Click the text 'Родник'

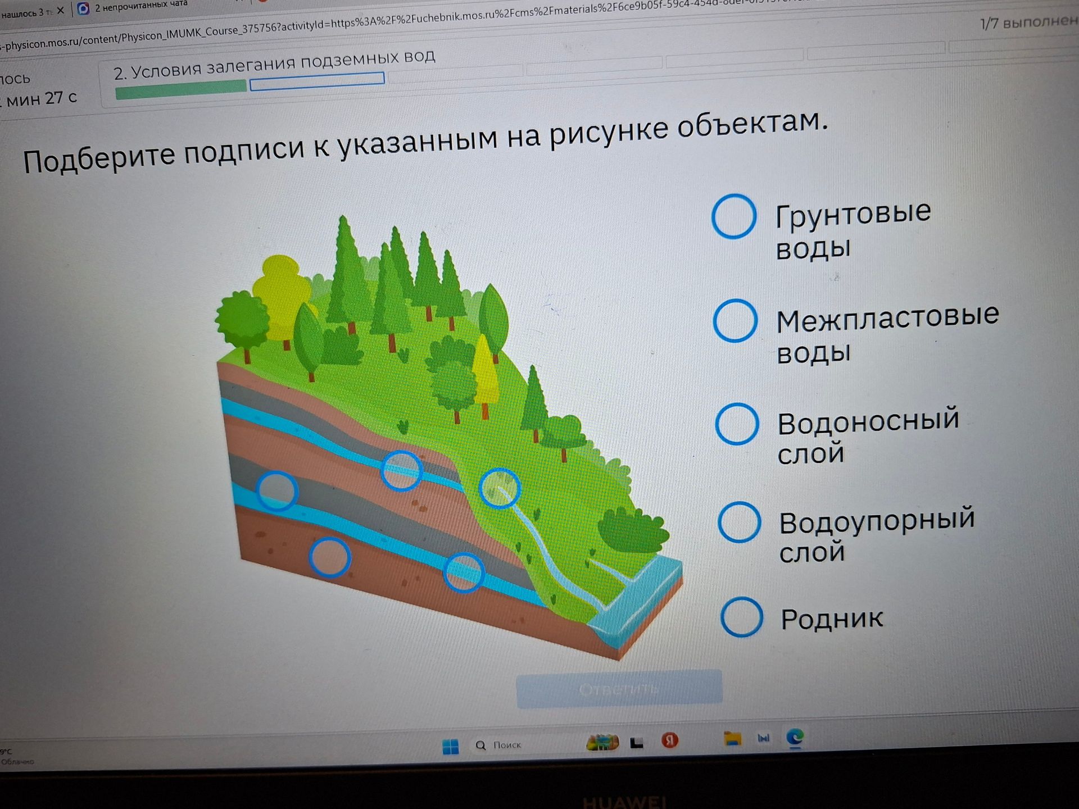832,619
